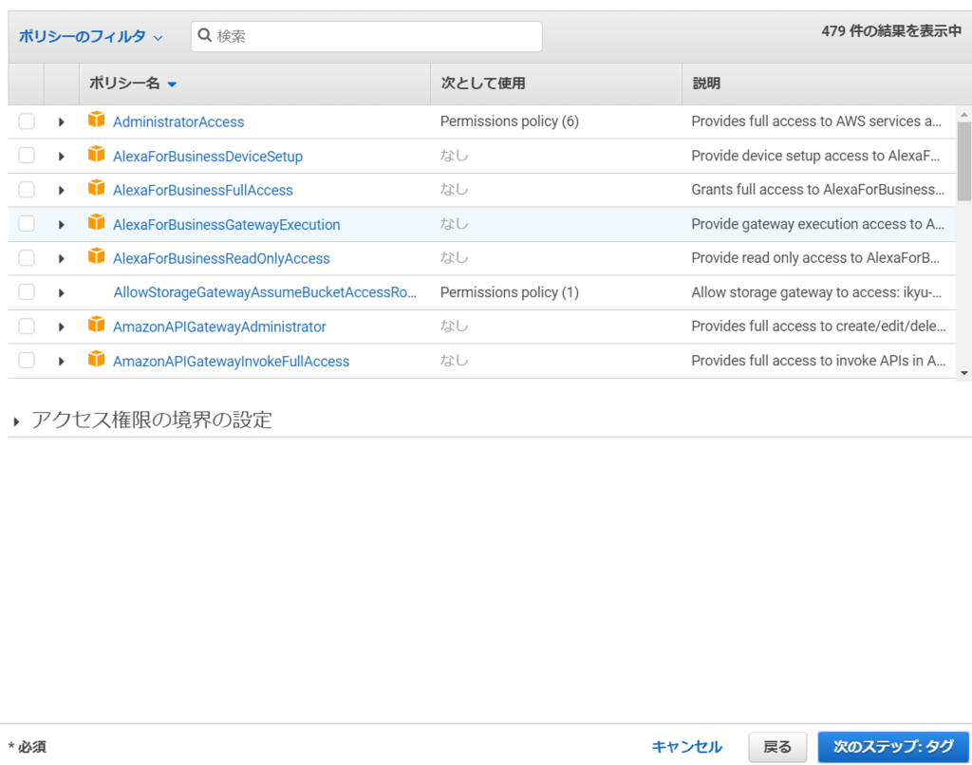
Task: Open the AlexaForBusinessFullAccess policy link
Action: pos(203,191)
